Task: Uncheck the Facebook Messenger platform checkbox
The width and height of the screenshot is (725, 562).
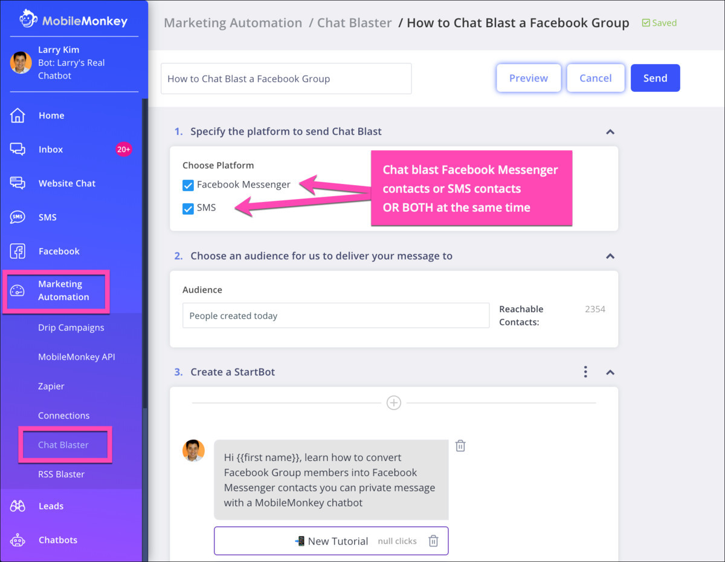Action: click(188, 185)
